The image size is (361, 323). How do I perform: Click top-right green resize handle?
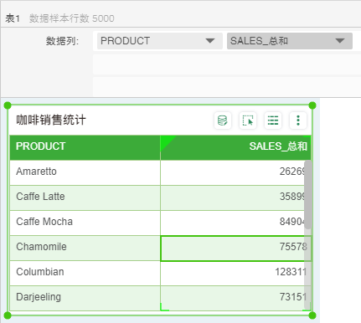tap(312, 105)
